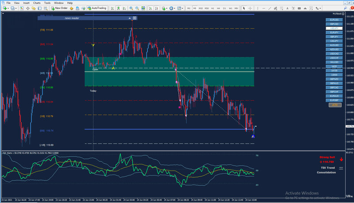Viewport: 354px width, 203px height.
Task: Draw a vertical line tool
Action: point(258,8)
